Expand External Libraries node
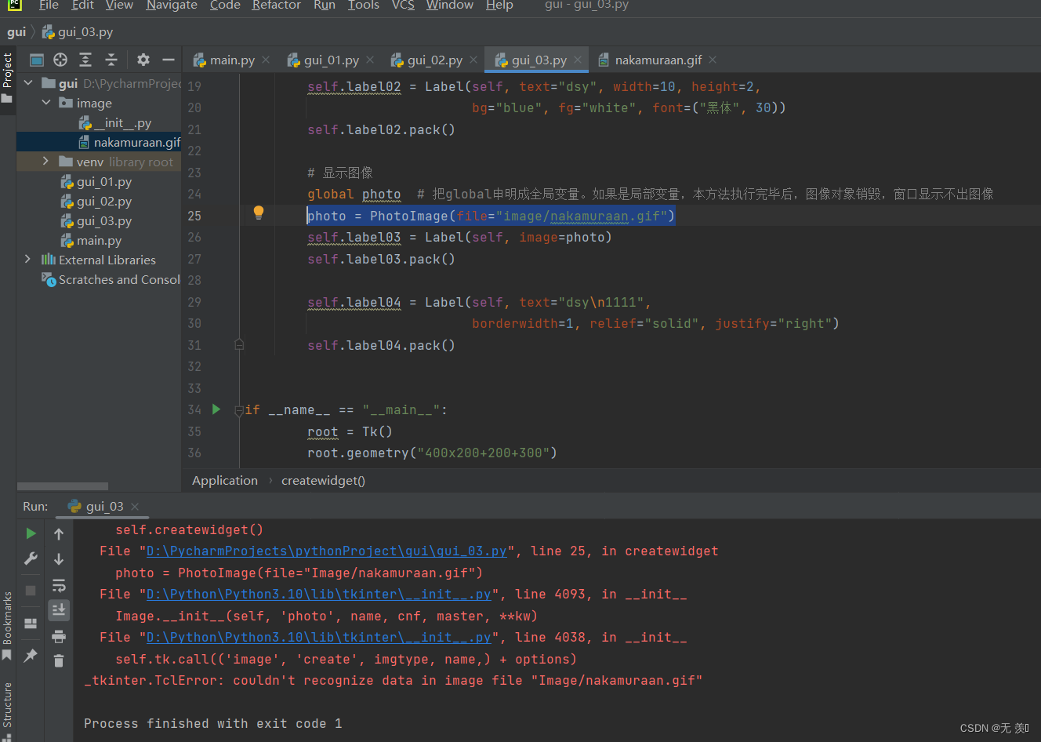Screen dimensions: 1041x742 (x=28, y=259)
